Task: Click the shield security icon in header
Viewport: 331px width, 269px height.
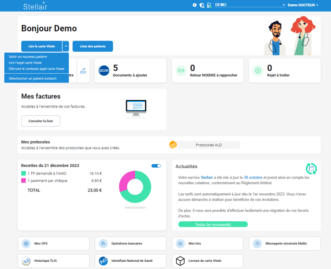Action: point(202,5)
